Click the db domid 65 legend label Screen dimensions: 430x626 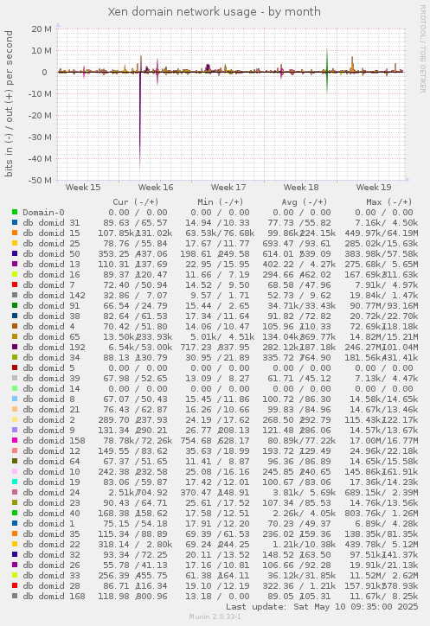pos(51,337)
